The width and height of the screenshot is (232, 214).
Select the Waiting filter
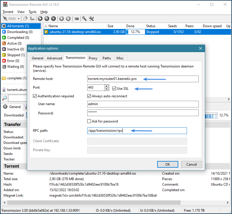pyautogui.click(x=13, y=67)
